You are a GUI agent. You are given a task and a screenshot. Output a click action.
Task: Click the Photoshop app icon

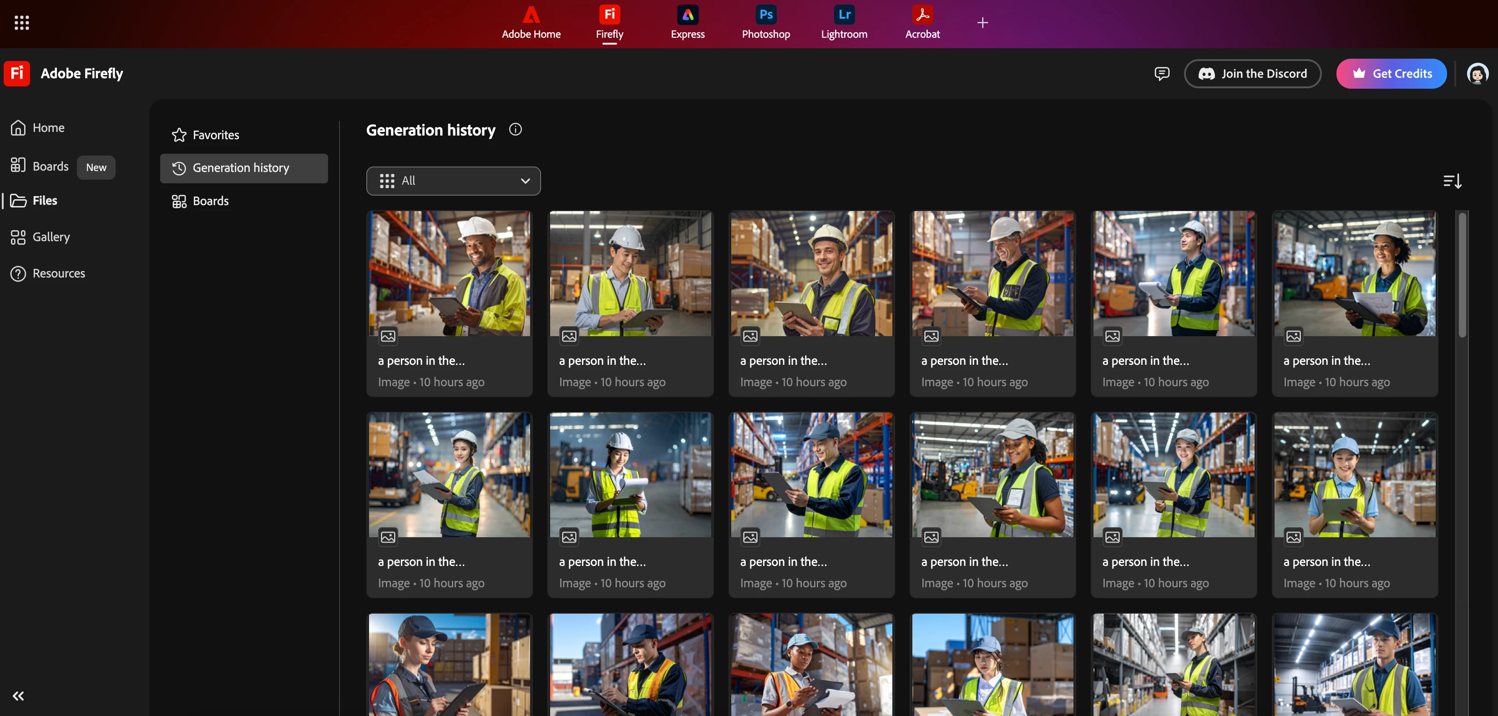[765, 15]
